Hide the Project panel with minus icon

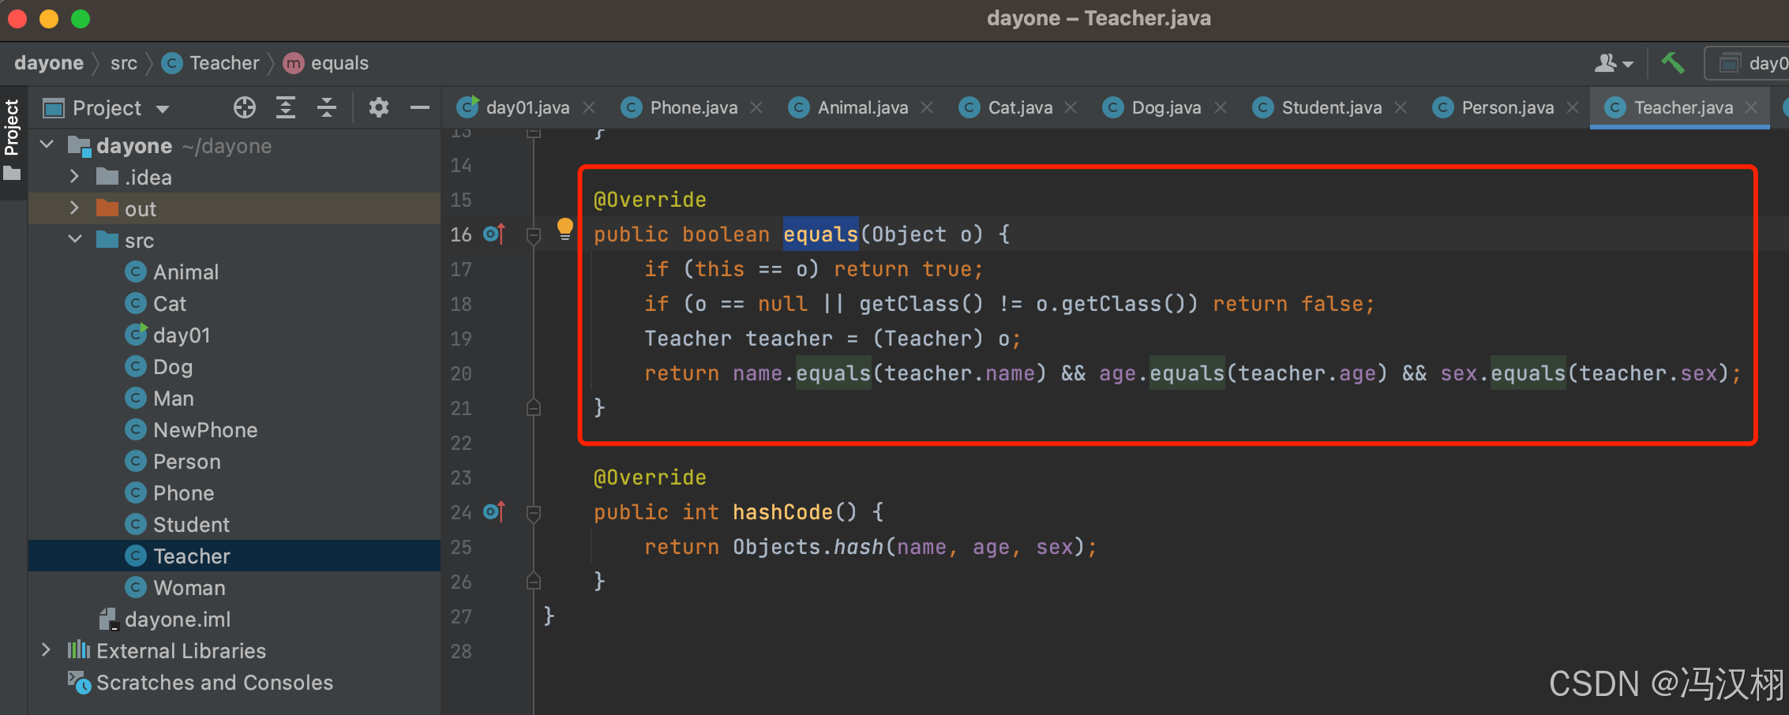tap(420, 107)
